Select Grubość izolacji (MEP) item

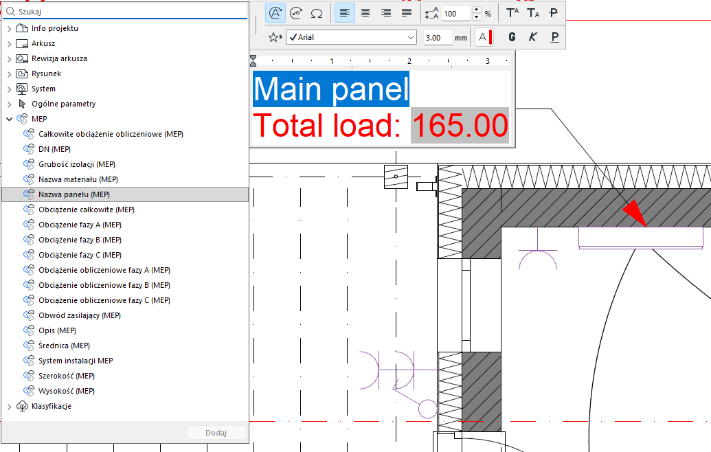(x=125, y=164)
